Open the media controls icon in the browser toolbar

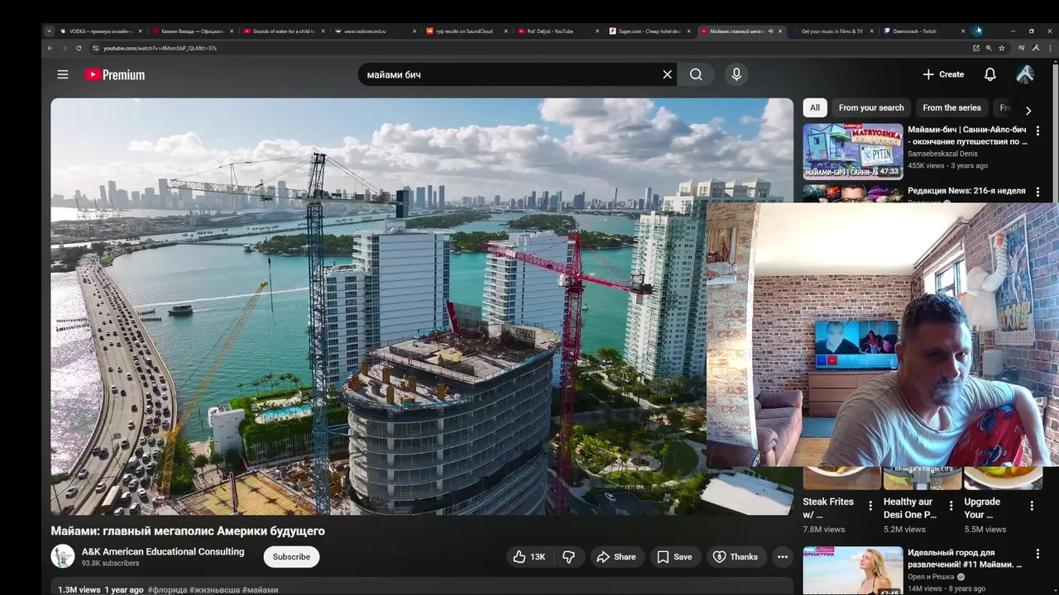tap(1022, 48)
